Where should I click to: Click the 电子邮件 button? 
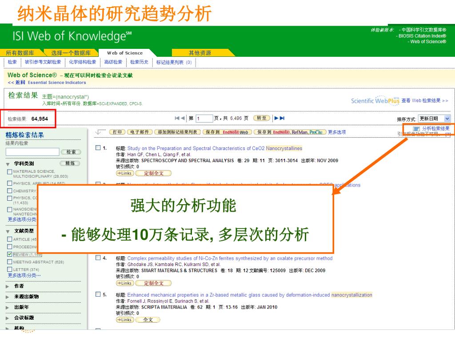[140, 132]
